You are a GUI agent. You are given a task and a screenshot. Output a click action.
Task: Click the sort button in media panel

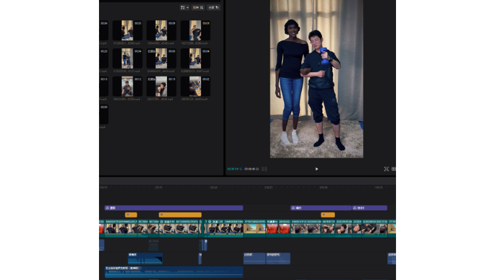click(197, 7)
